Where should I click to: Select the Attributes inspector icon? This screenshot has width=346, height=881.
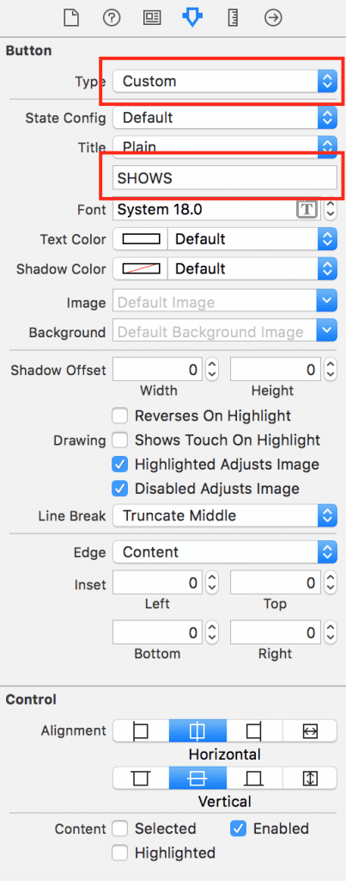coord(192,18)
